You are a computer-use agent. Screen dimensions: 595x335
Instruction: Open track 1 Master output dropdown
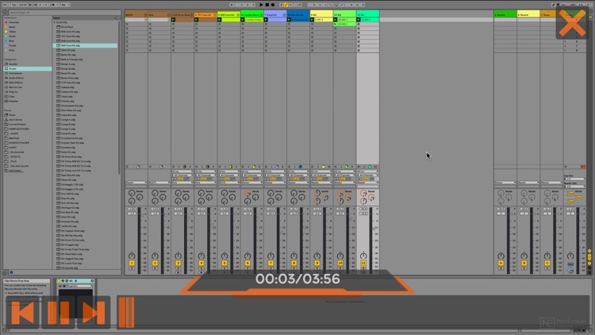[136, 183]
